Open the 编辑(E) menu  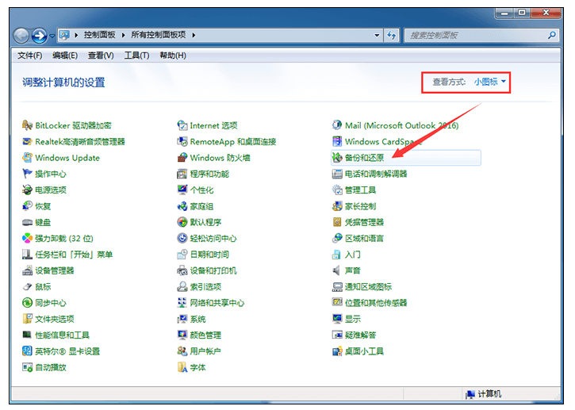65,56
